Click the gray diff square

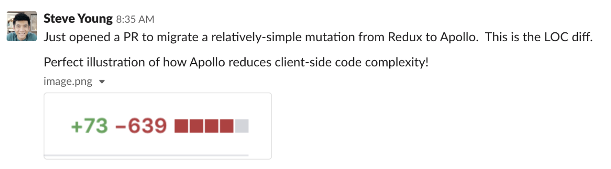click(x=242, y=126)
